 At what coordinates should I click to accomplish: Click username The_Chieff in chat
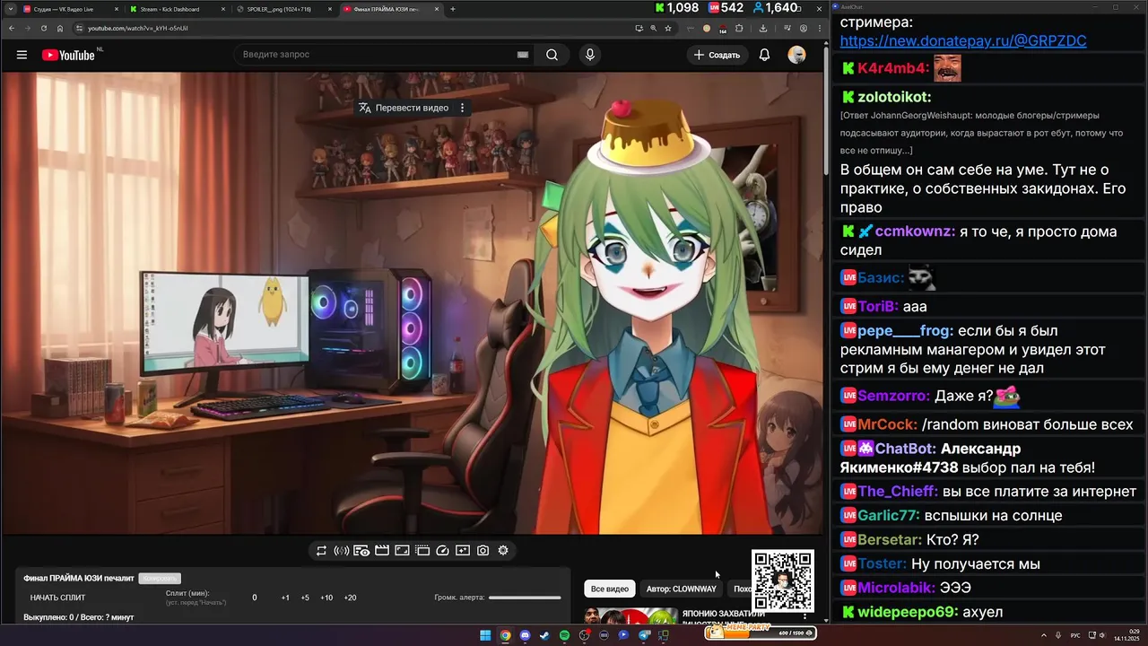click(x=898, y=492)
